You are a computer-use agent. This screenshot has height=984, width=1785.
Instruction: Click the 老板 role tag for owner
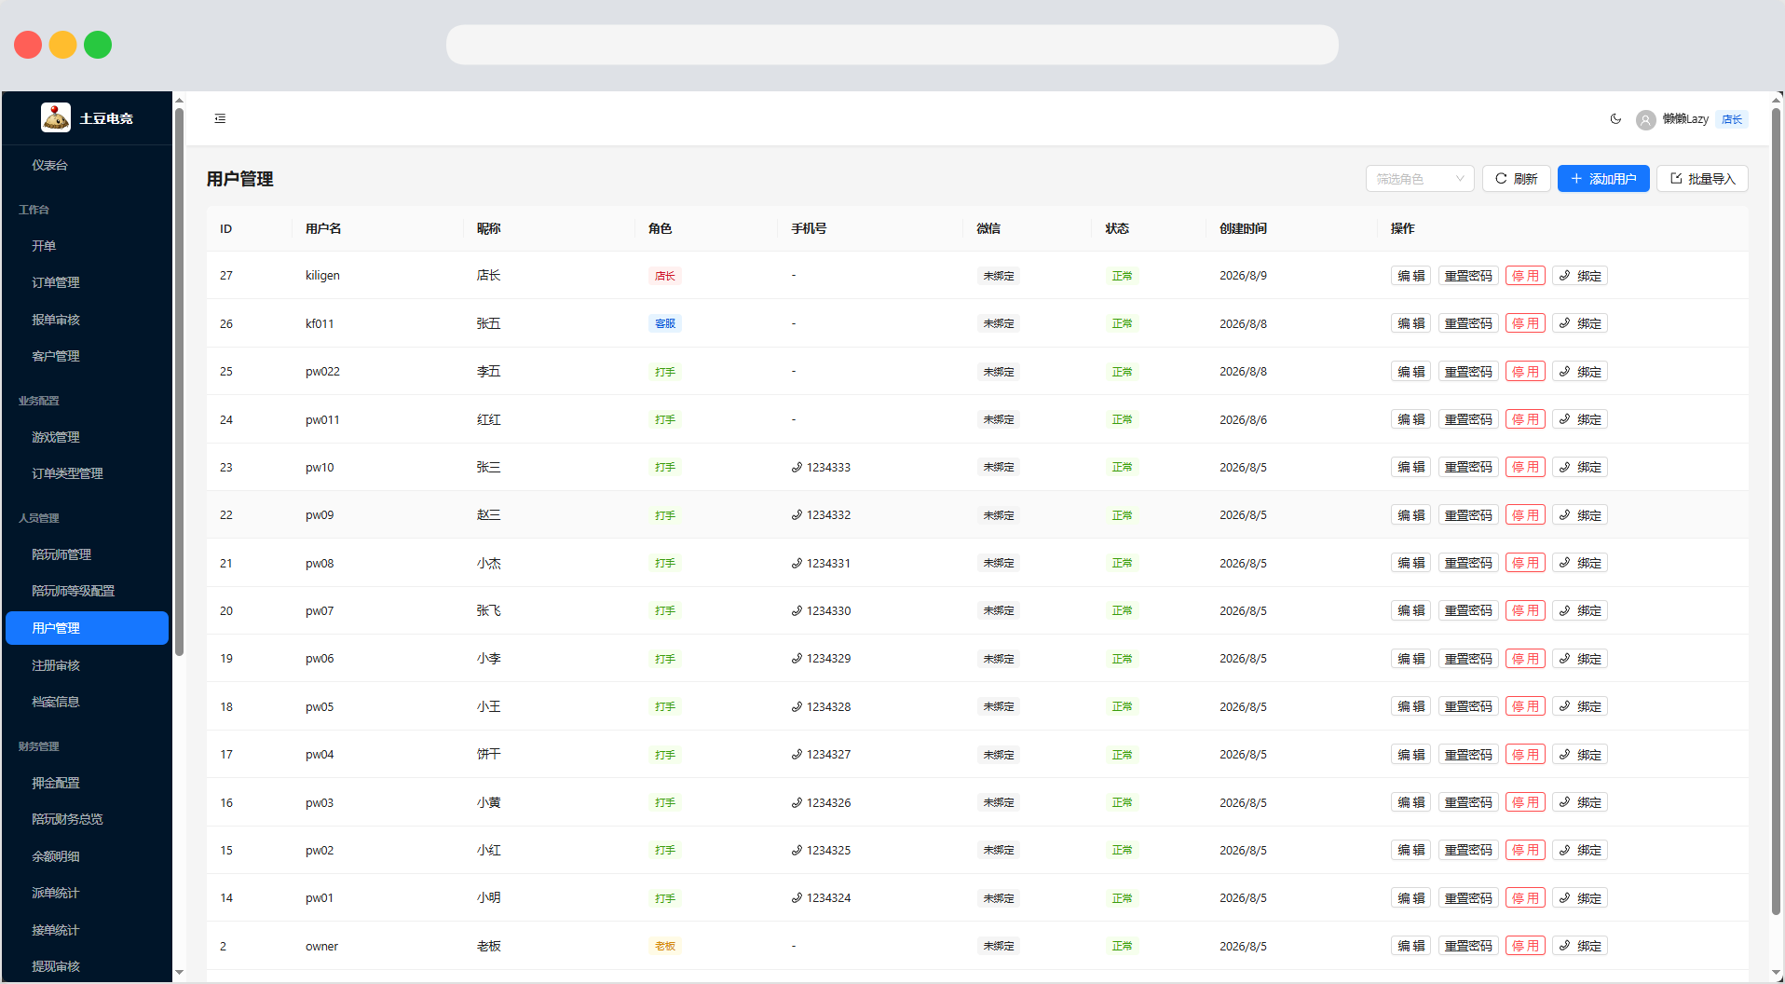click(x=664, y=946)
